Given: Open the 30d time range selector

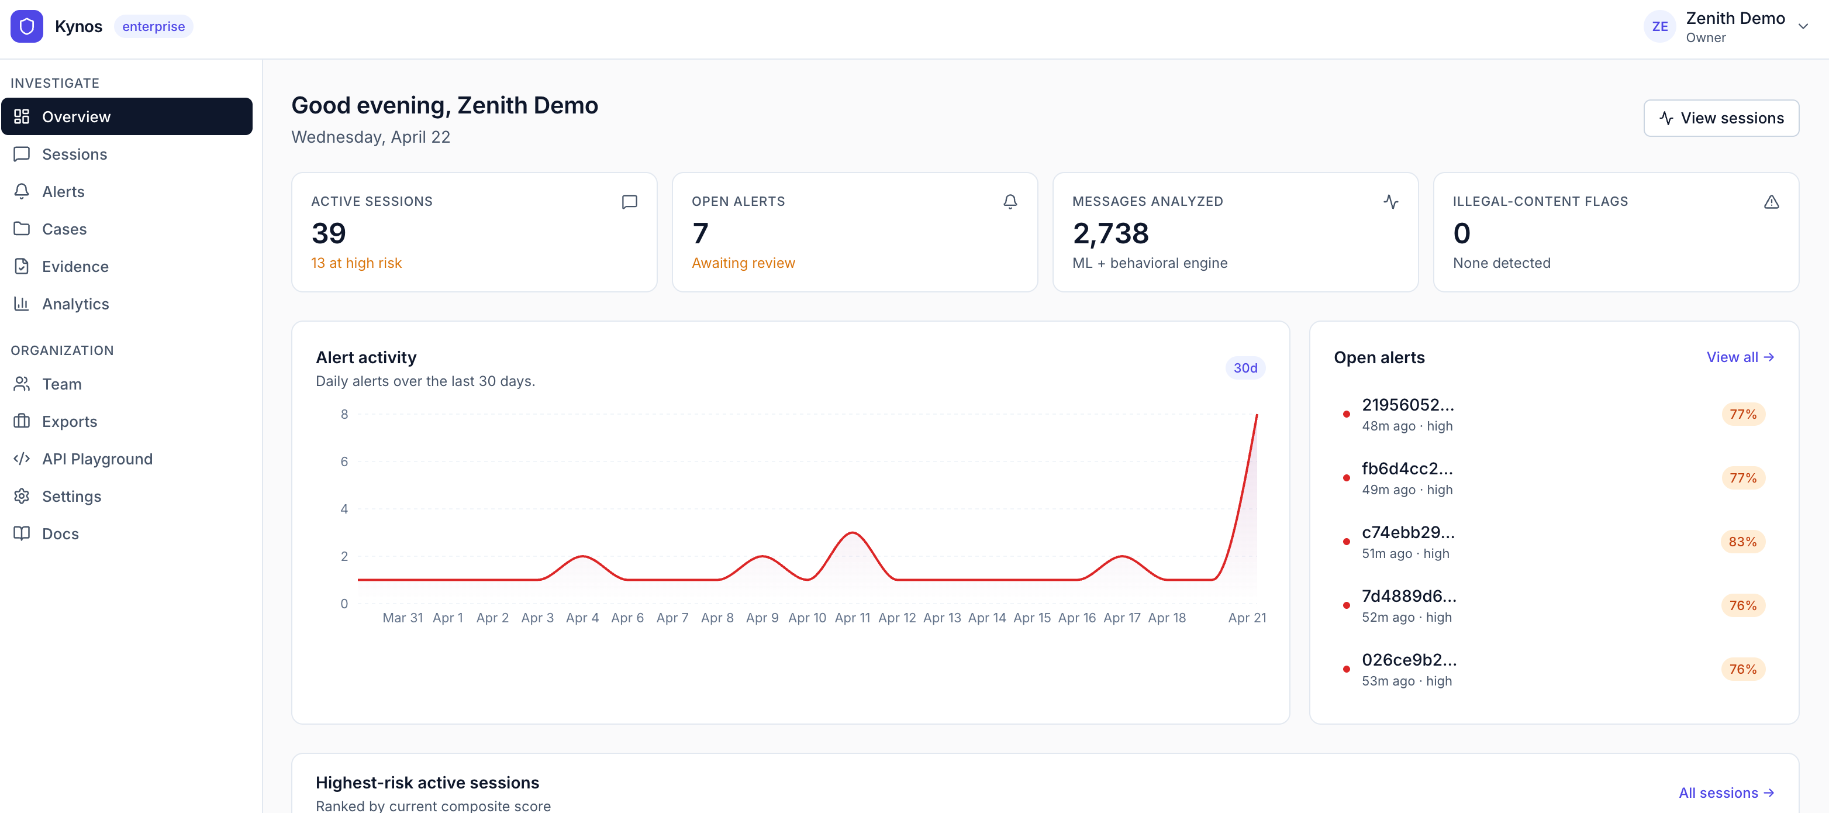Looking at the screenshot, I should pos(1245,368).
